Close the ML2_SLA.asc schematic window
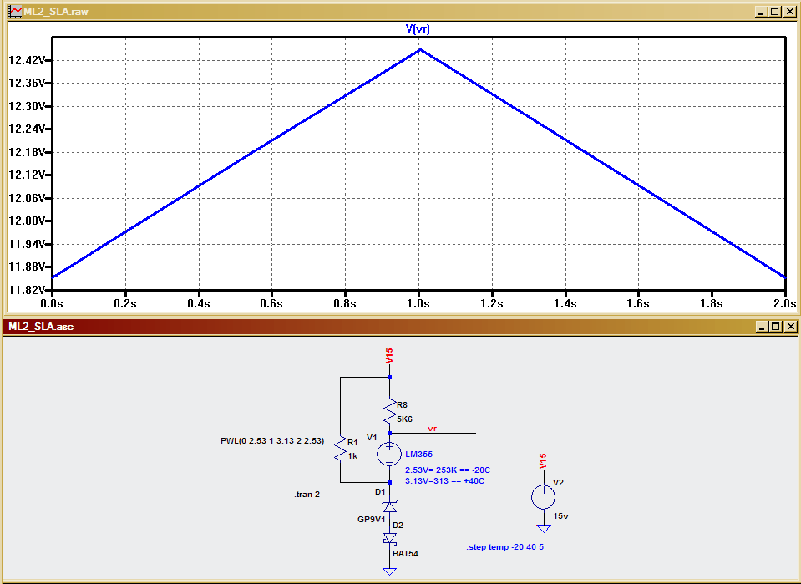801x584 pixels. (790, 326)
